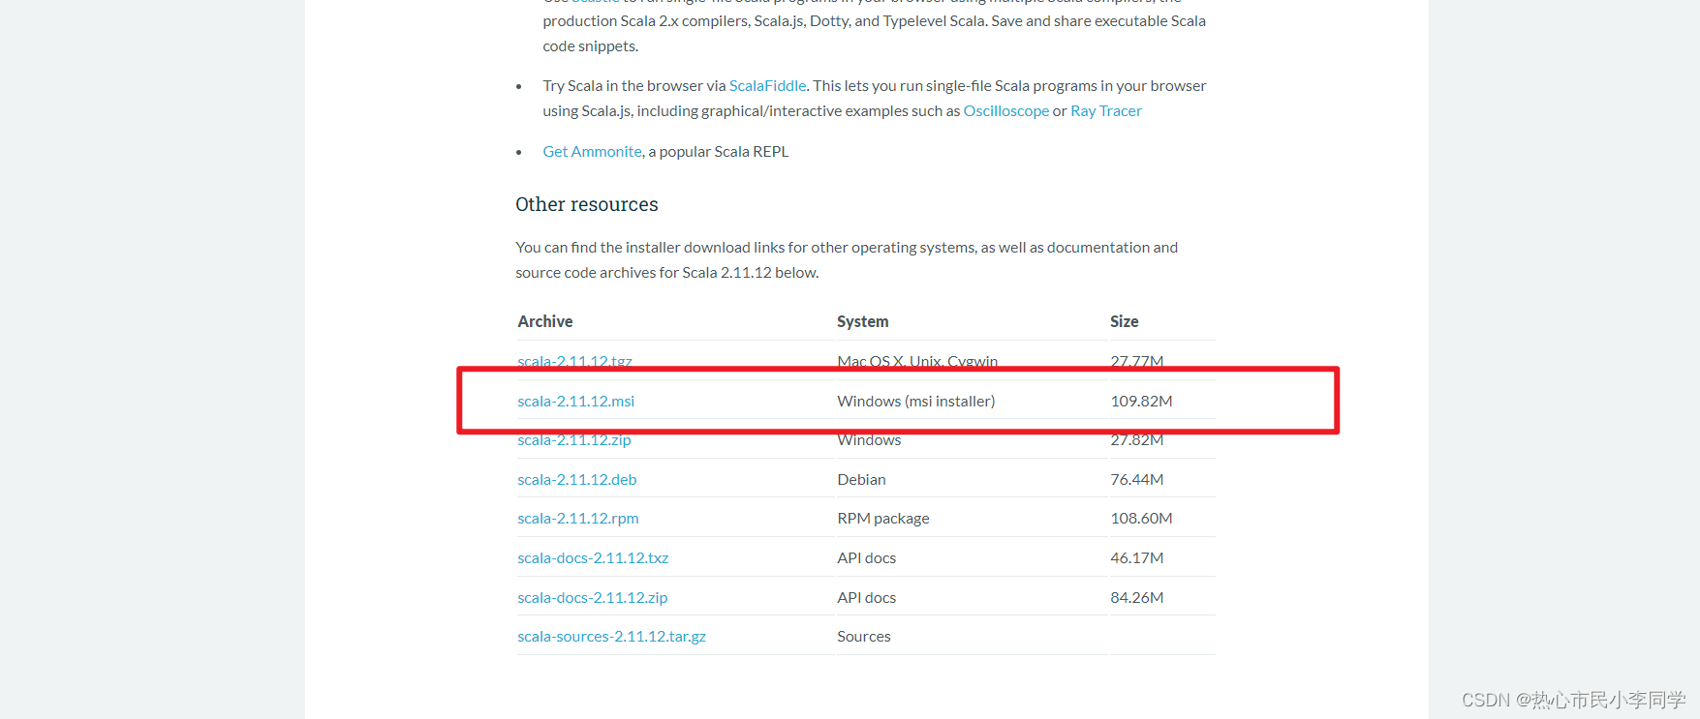Screen dimensions: 1700x719
Task: Open the ScalaFiddle link
Action: [767, 86]
